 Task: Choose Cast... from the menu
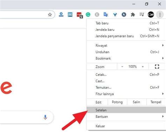pos(126,81)
